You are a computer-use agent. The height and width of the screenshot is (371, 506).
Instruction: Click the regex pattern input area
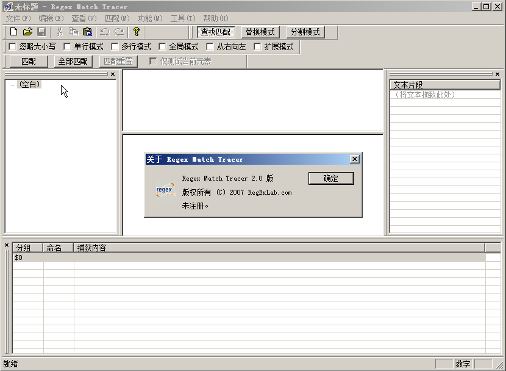(x=253, y=100)
